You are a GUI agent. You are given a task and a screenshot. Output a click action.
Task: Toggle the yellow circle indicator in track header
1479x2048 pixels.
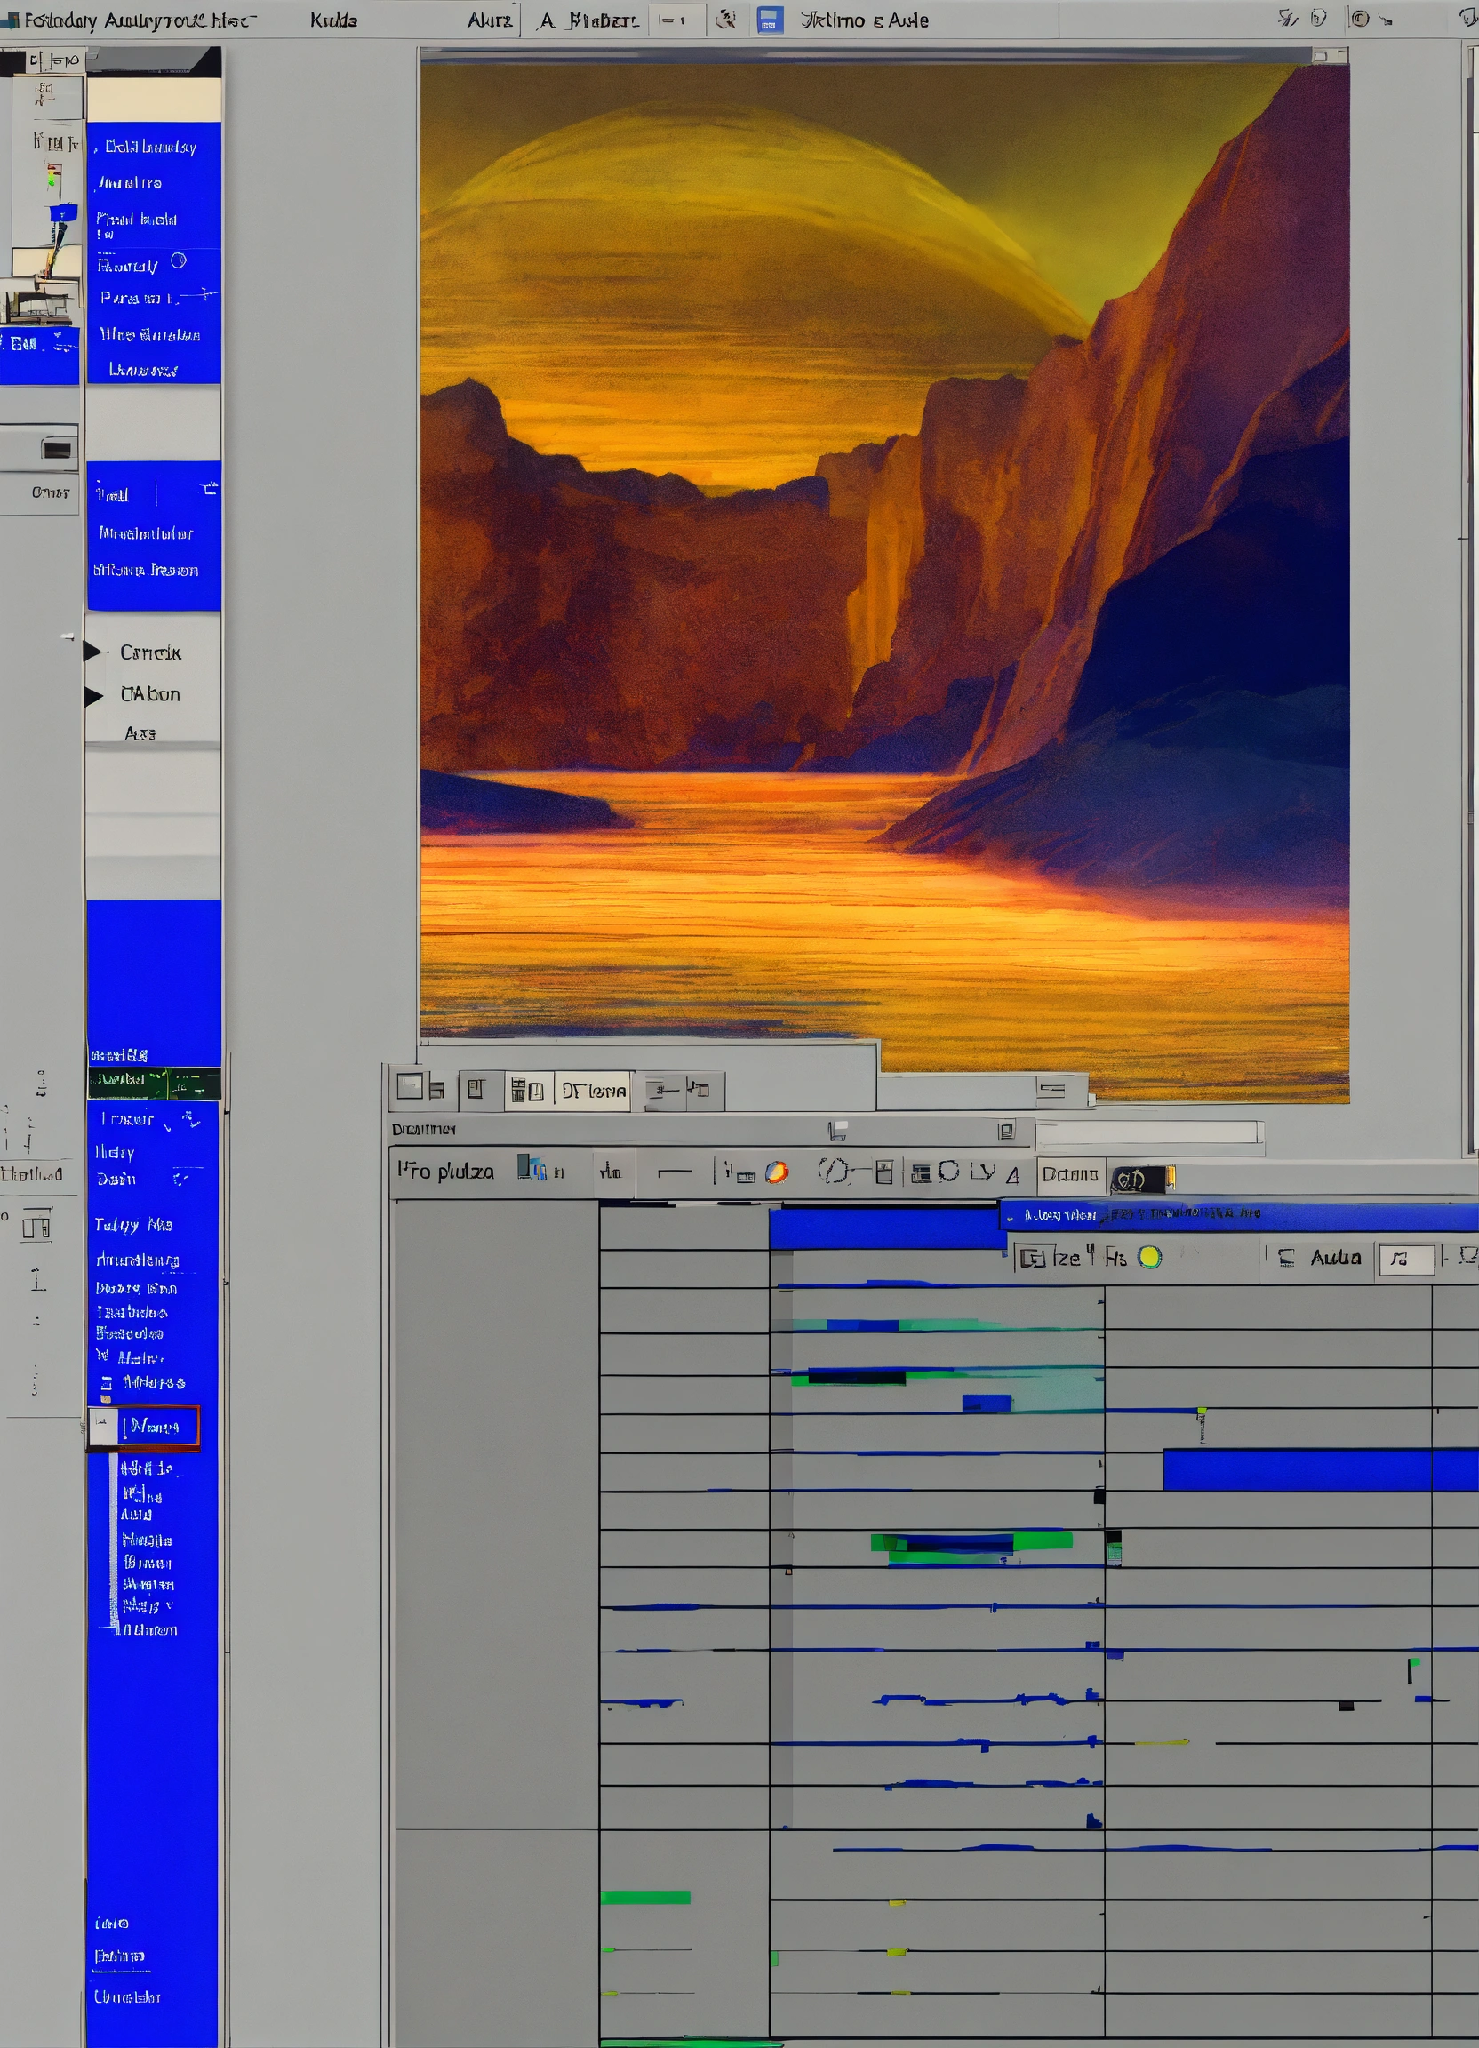[x=1149, y=1257]
